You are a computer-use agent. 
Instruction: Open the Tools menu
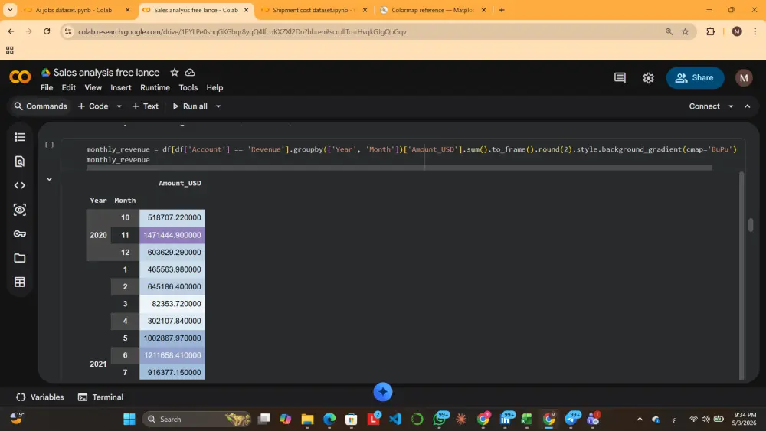click(x=188, y=88)
